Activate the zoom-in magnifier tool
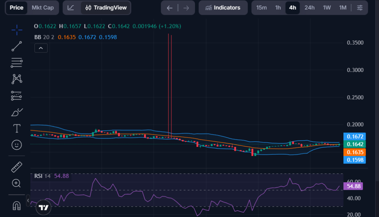Image resolution: width=379 pixels, height=217 pixels. (16, 183)
